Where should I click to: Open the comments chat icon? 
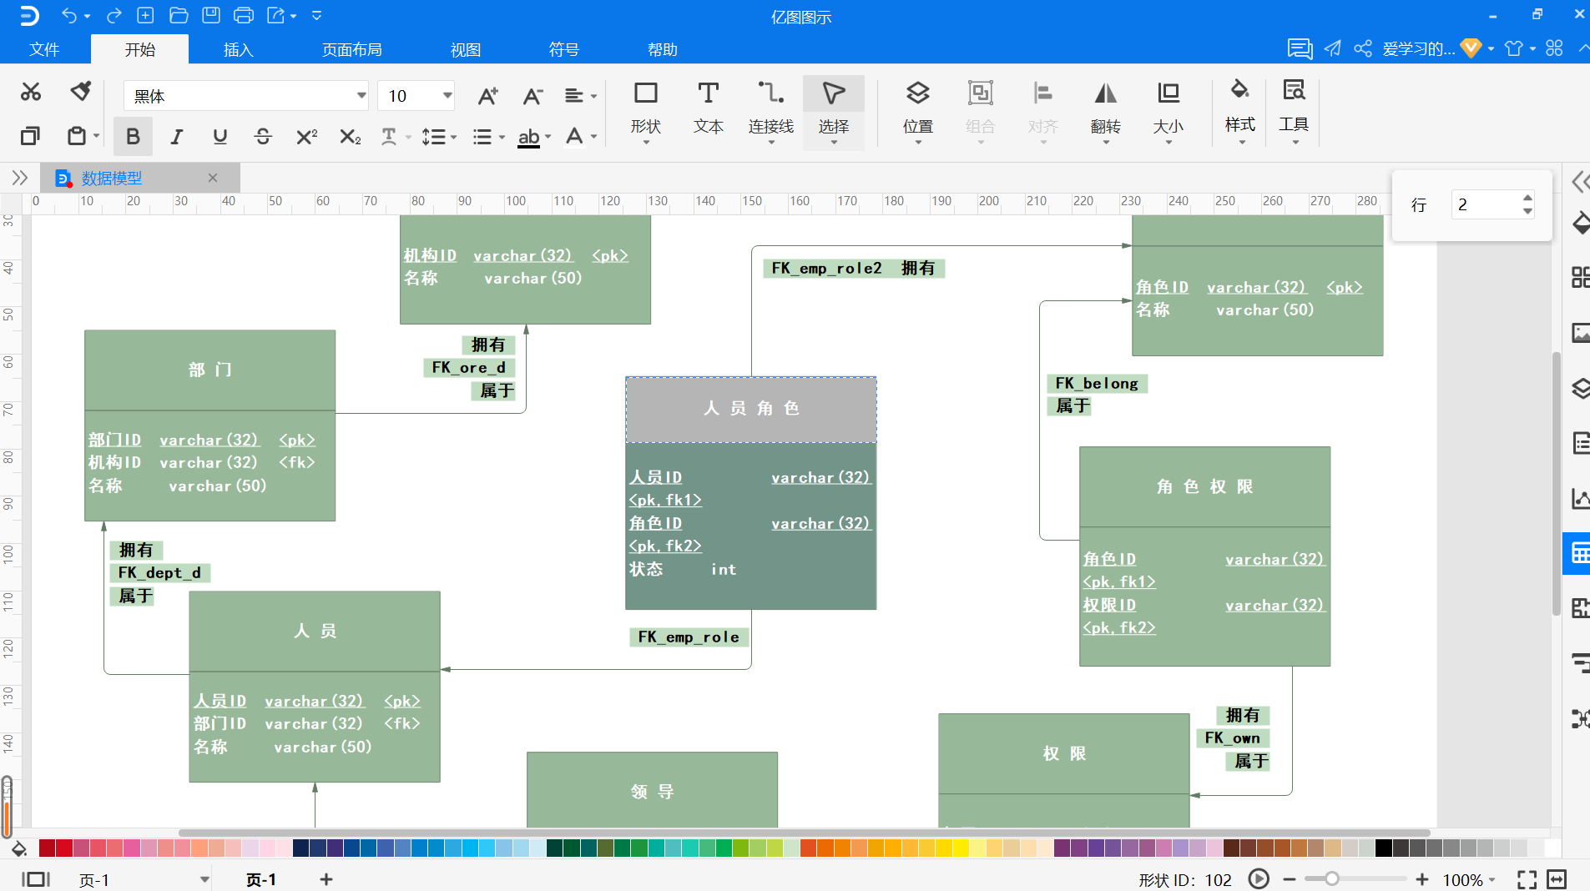coord(1300,48)
